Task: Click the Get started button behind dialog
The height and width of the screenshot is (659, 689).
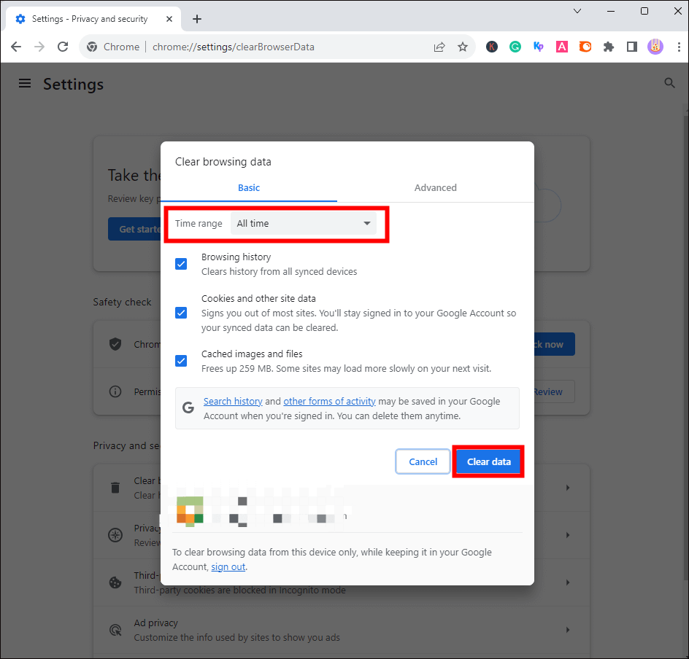Action: click(x=134, y=229)
